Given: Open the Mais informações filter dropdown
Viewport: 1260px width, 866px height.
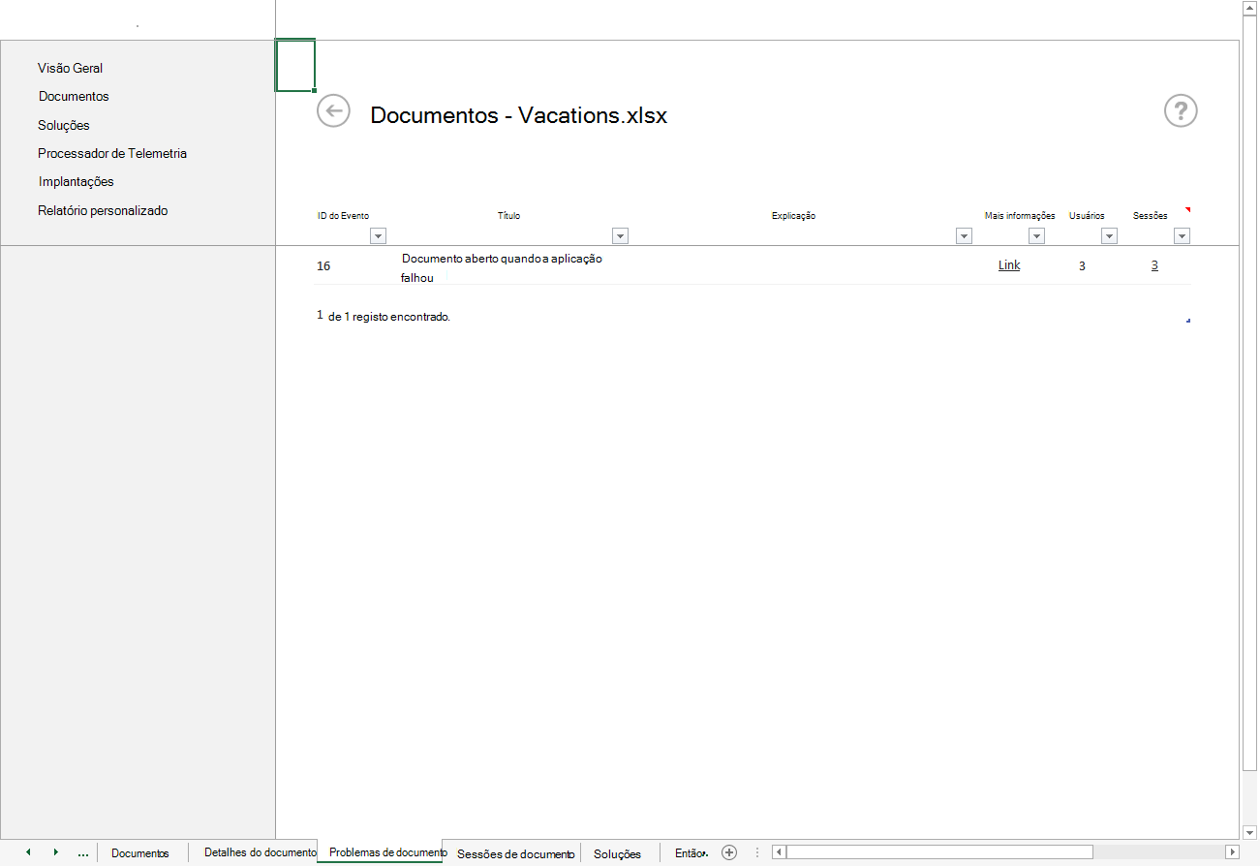Looking at the screenshot, I should 1036,235.
